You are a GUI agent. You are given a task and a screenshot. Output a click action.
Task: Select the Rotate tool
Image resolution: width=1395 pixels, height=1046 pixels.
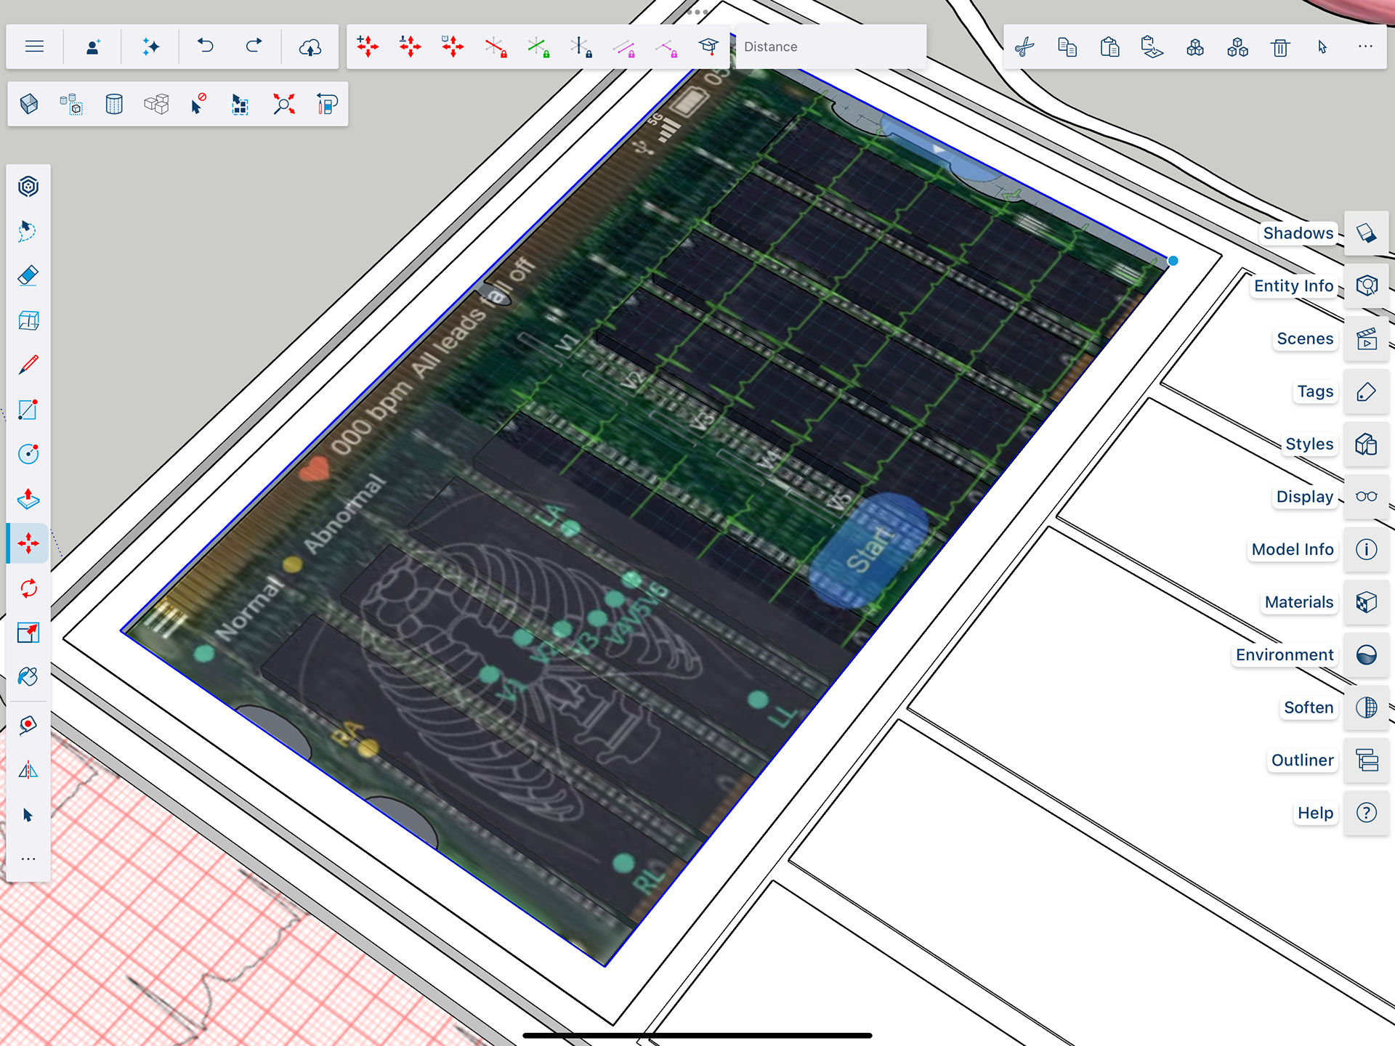[x=28, y=588]
